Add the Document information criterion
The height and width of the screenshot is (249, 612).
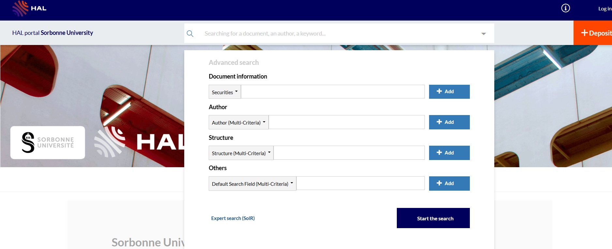[x=449, y=92]
